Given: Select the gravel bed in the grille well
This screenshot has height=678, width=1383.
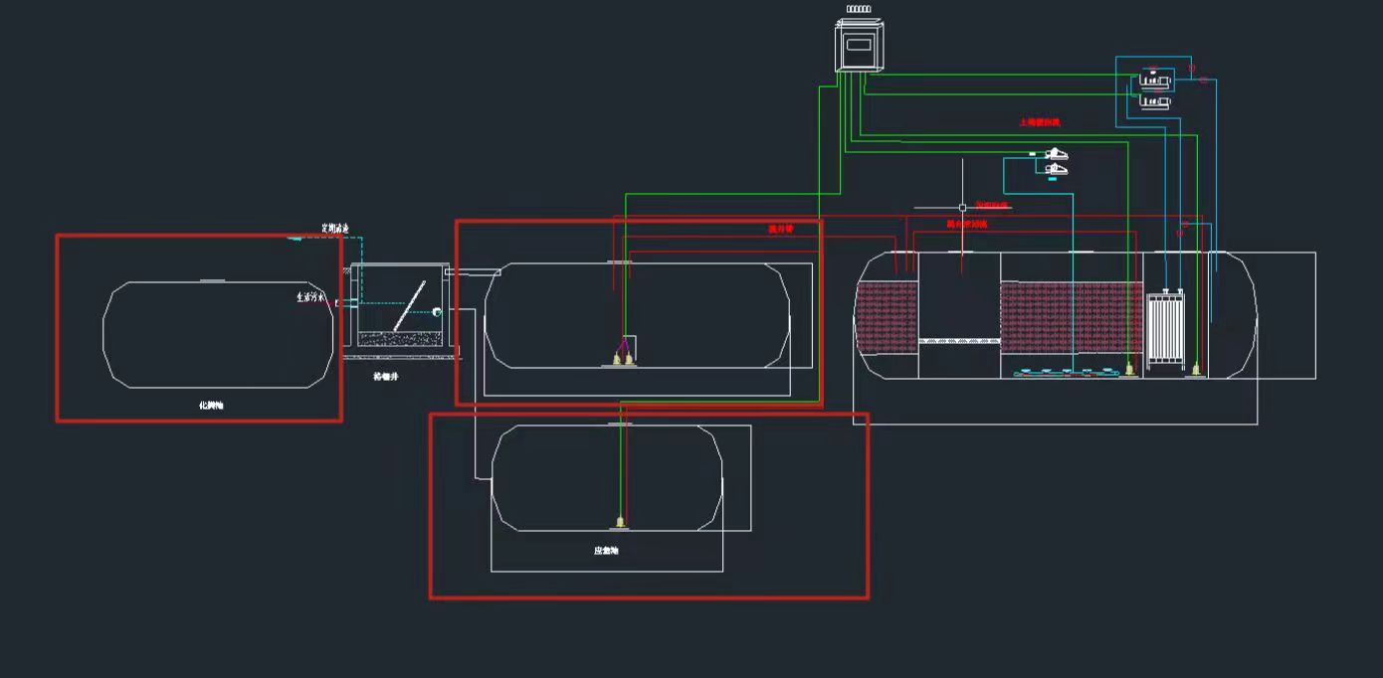Looking at the screenshot, I should point(400,339).
